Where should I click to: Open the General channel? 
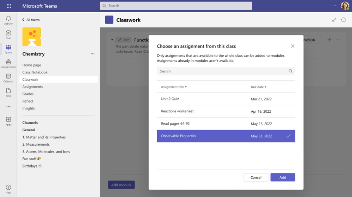(x=29, y=130)
